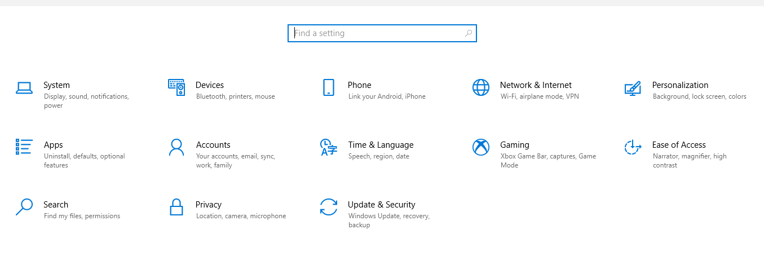764x278 pixels.
Task: Click the Ease of Access icon
Action: [633, 147]
